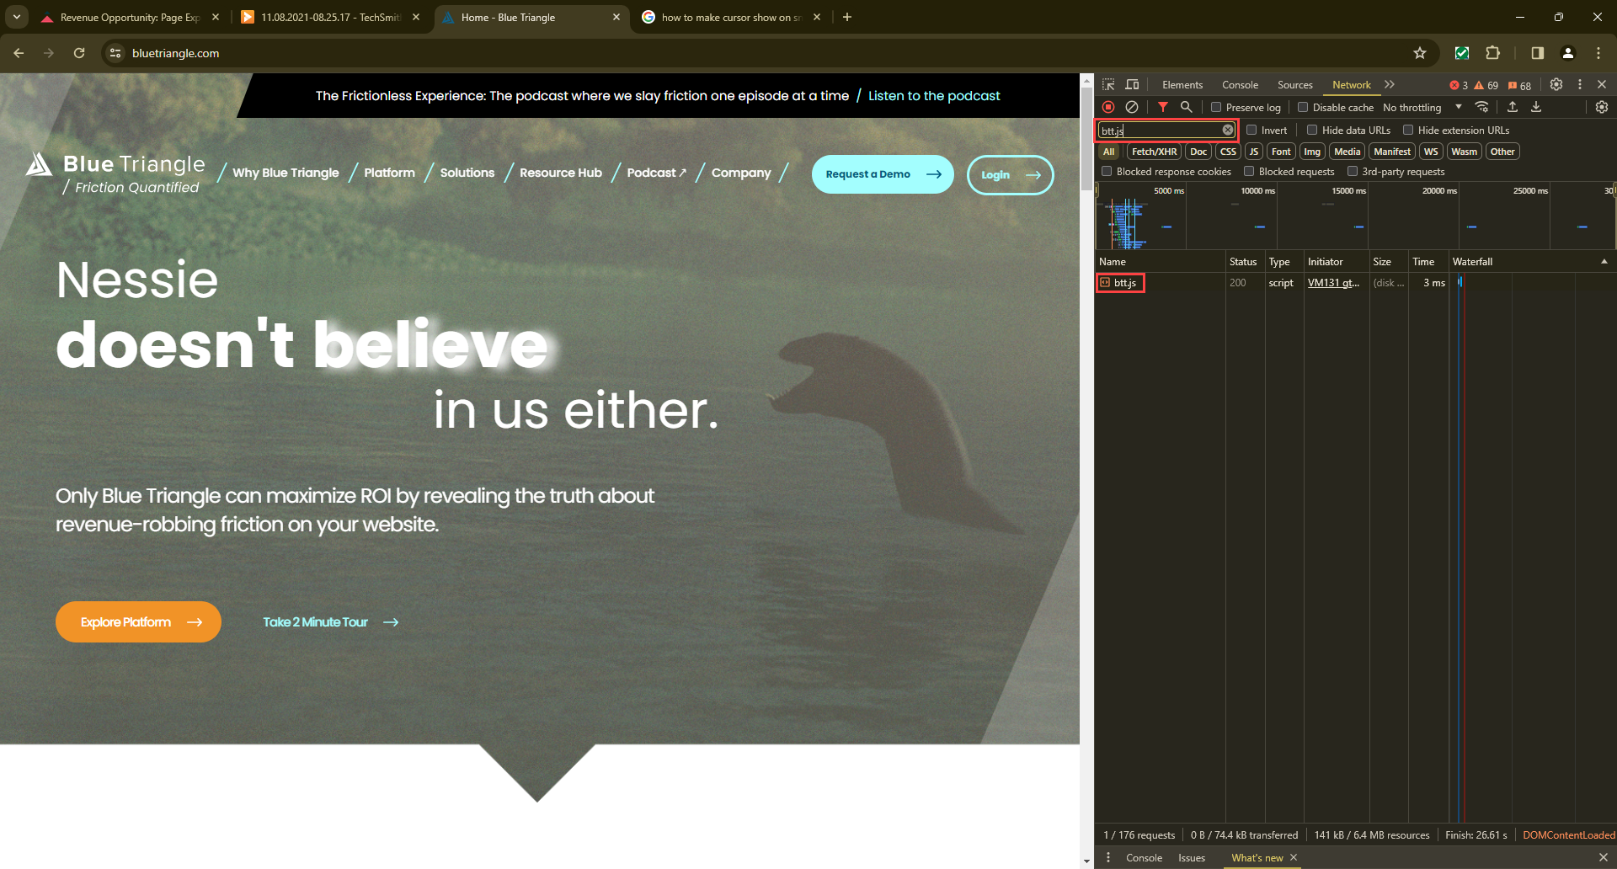Open network conditions wifi icon
The width and height of the screenshot is (1617, 869).
coord(1482,107)
